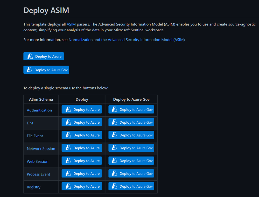Deploy Network Session schema to Azure Gov
259x197 pixels.
pyautogui.click(x=131, y=148)
